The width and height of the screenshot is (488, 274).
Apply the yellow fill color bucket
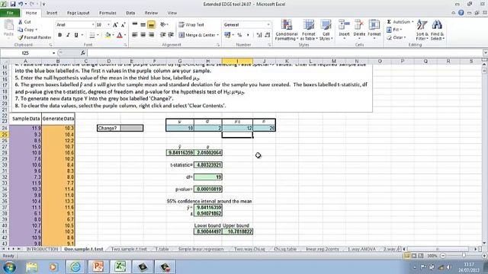(108, 35)
